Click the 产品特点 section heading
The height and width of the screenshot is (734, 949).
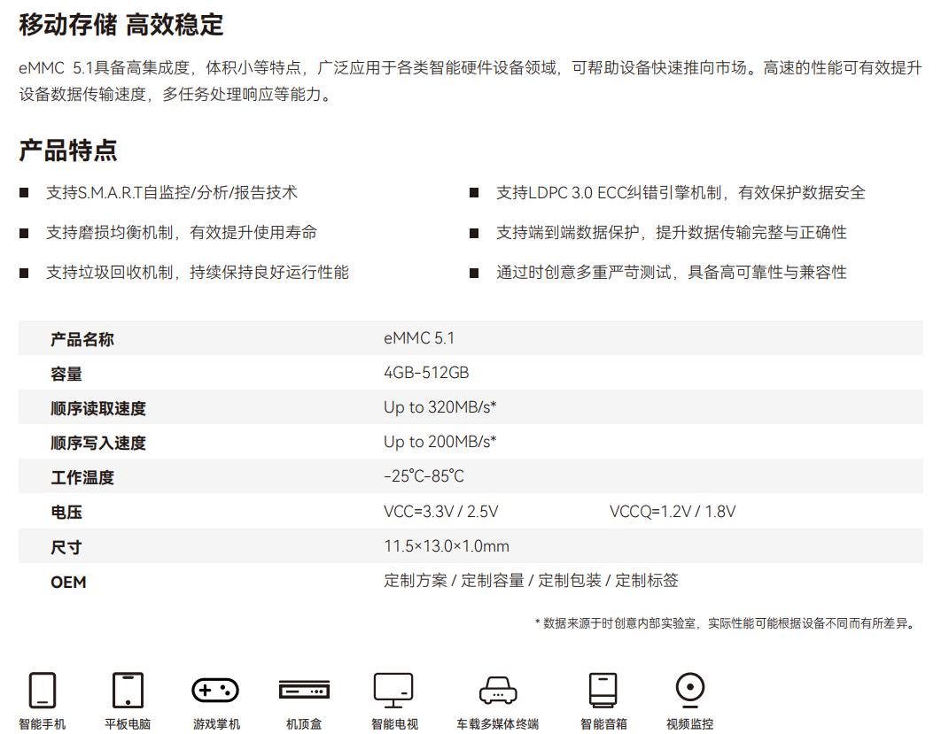tap(68, 151)
